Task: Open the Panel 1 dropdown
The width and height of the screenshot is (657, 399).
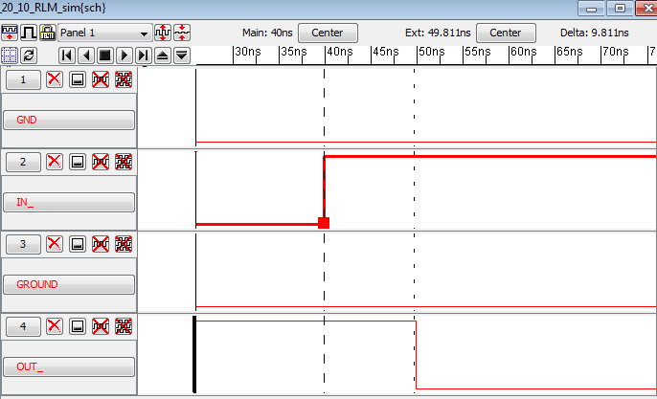Action: pyautogui.click(x=104, y=33)
